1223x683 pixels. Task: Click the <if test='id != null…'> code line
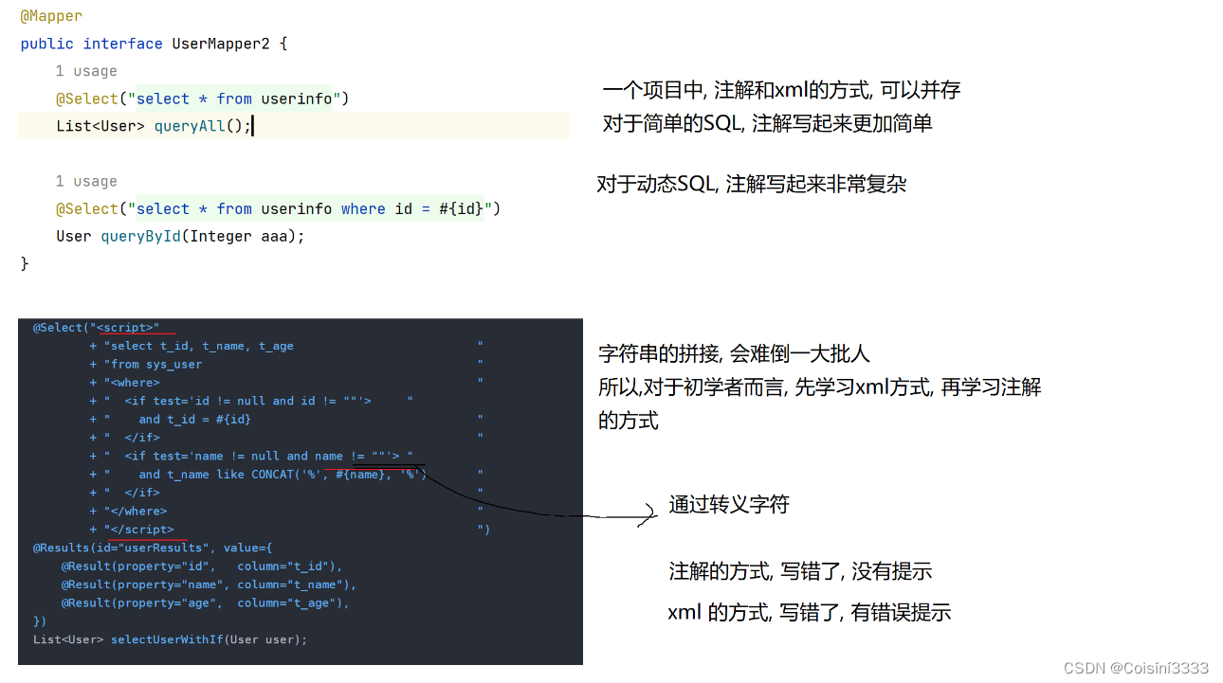pyautogui.click(x=251, y=401)
